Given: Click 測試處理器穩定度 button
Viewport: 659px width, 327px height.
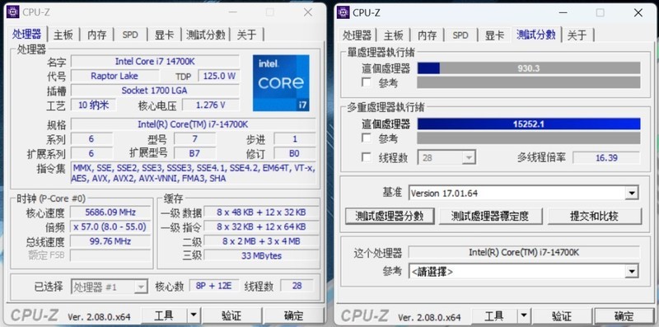Looking at the screenshot, I should [490, 216].
